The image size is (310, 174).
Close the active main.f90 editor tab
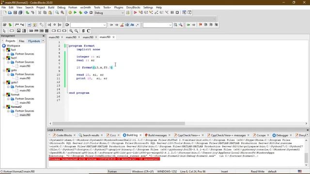click(x=113, y=37)
